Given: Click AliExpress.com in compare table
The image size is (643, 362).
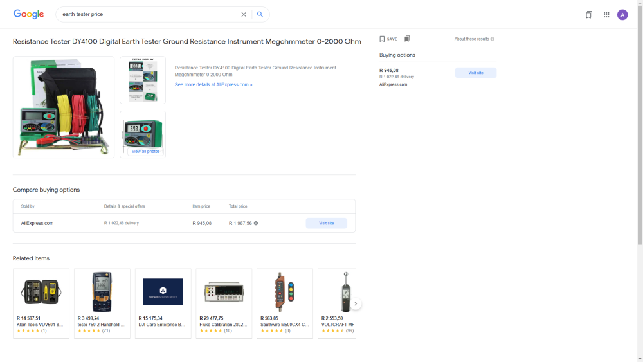Looking at the screenshot, I should 37,223.
